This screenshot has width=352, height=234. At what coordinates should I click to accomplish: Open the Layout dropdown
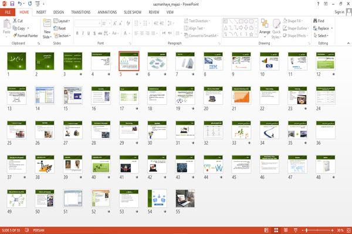(x=62, y=21)
